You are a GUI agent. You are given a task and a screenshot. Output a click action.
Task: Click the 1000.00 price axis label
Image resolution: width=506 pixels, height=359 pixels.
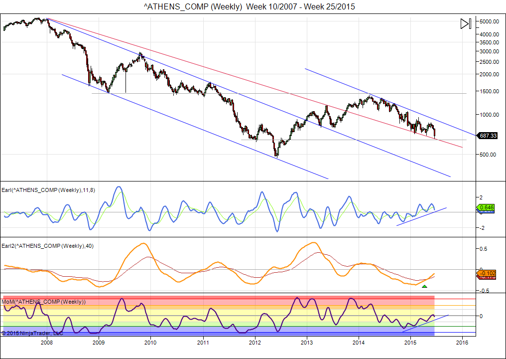(x=490, y=115)
